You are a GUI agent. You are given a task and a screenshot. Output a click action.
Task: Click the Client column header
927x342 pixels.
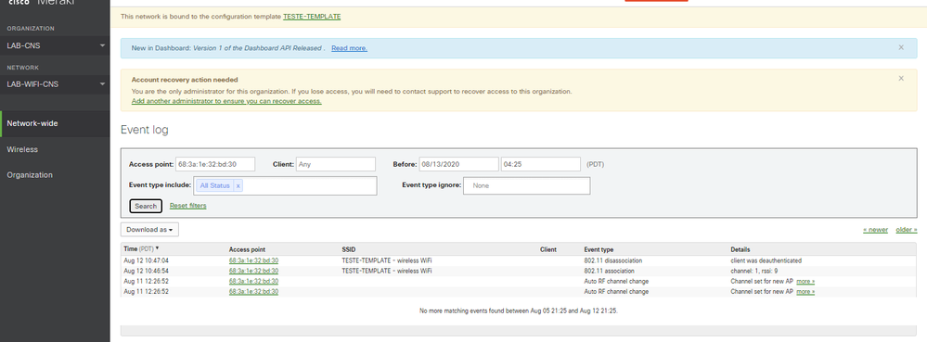[548, 250]
